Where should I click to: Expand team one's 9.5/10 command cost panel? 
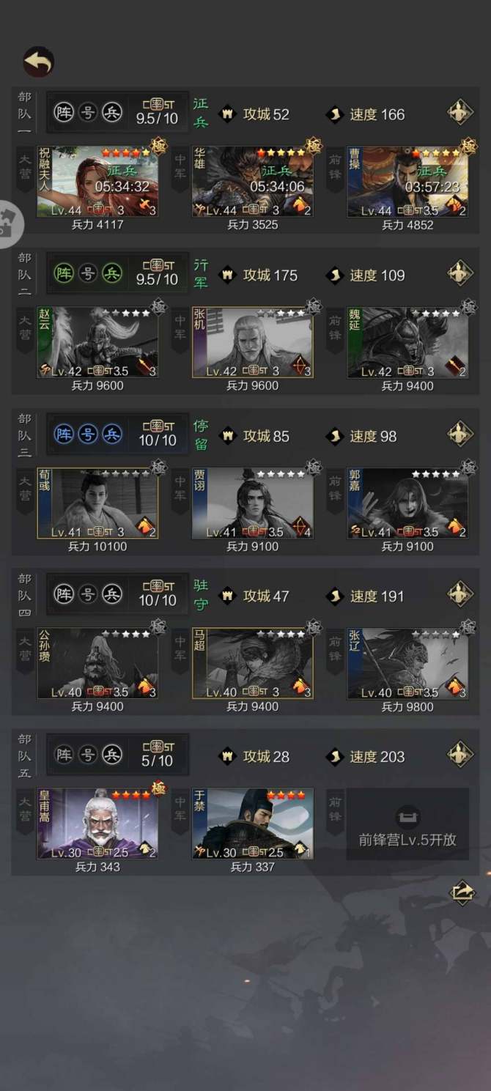click(158, 111)
